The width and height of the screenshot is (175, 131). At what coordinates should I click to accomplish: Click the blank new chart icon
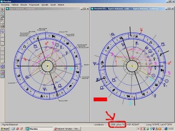click(3, 10)
